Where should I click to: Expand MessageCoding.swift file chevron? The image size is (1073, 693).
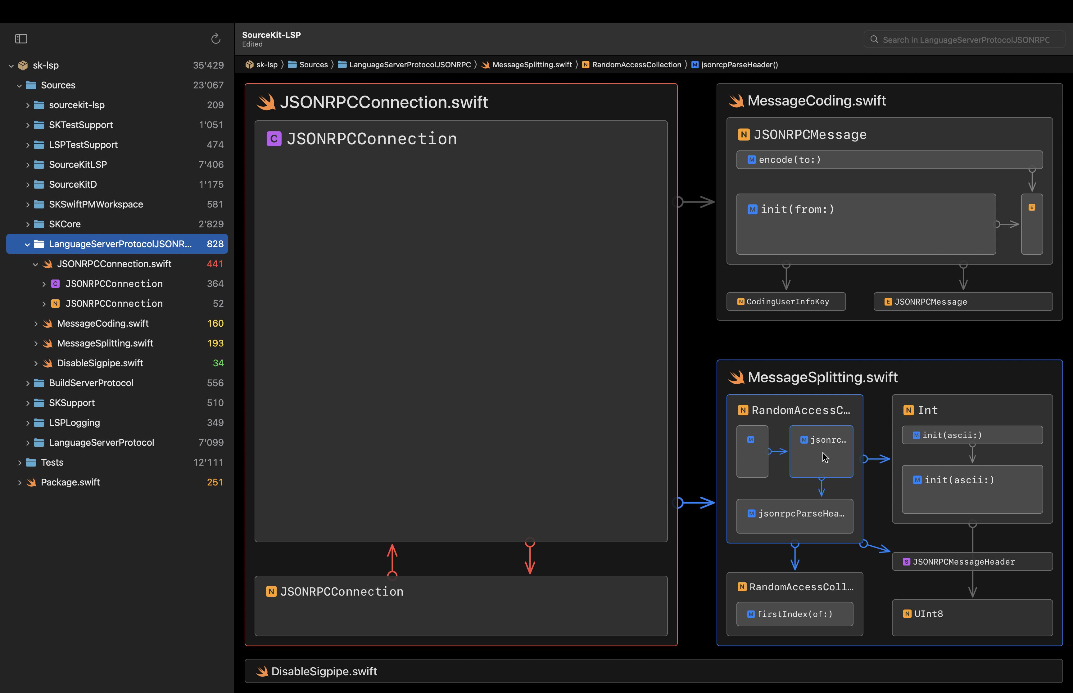pyautogui.click(x=36, y=324)
